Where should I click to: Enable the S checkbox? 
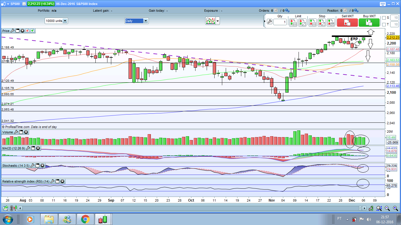(x=384, y=18)
